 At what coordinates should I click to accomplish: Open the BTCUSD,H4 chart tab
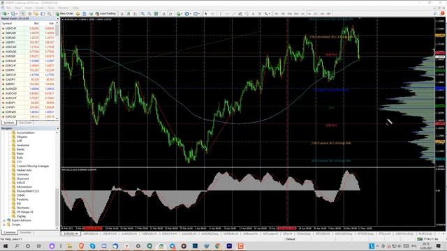click(x=323, y=234)
